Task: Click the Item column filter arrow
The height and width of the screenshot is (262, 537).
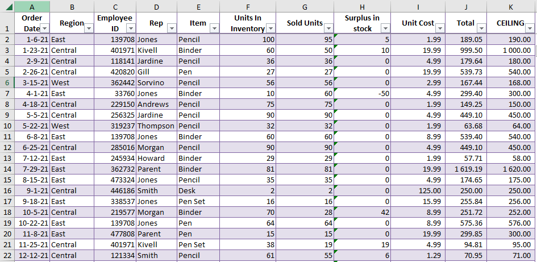Action: click(x=214, y=28)
